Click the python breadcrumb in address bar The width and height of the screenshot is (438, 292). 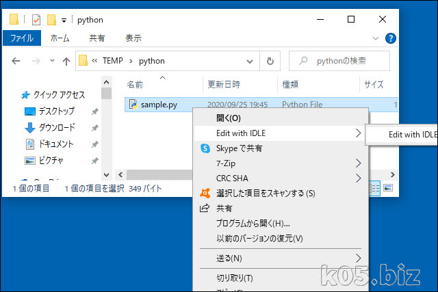(152, 61)
